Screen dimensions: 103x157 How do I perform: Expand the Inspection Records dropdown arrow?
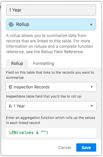(x=92, y=87)
